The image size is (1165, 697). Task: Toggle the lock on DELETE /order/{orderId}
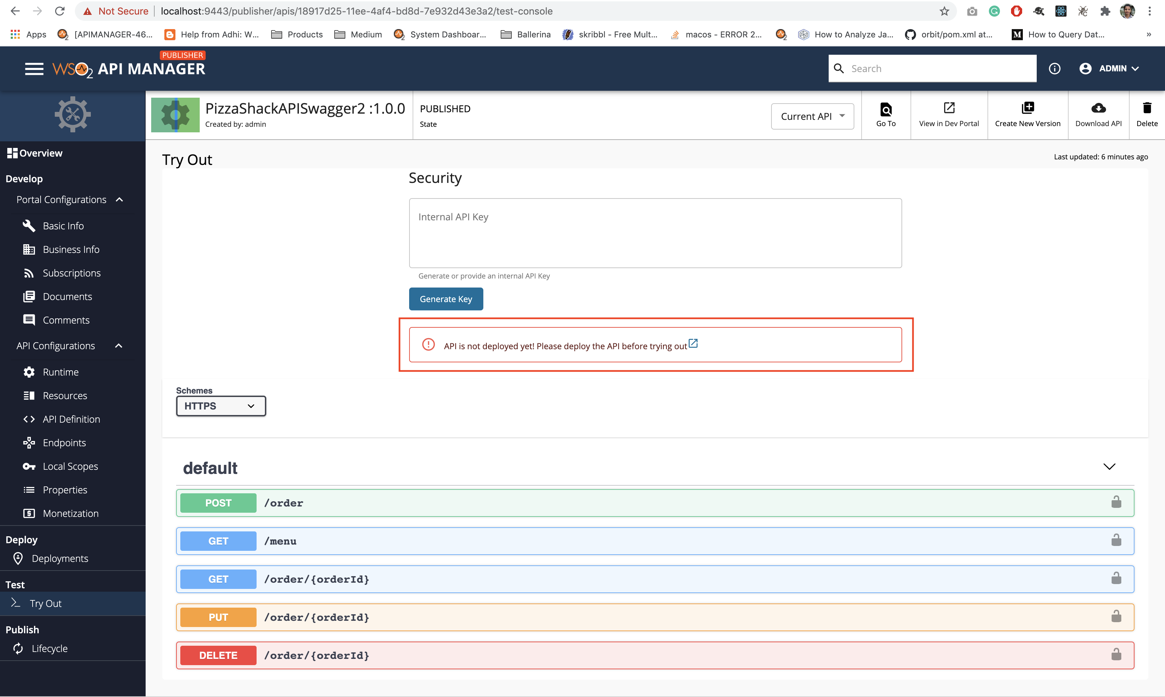(1117, 655)
